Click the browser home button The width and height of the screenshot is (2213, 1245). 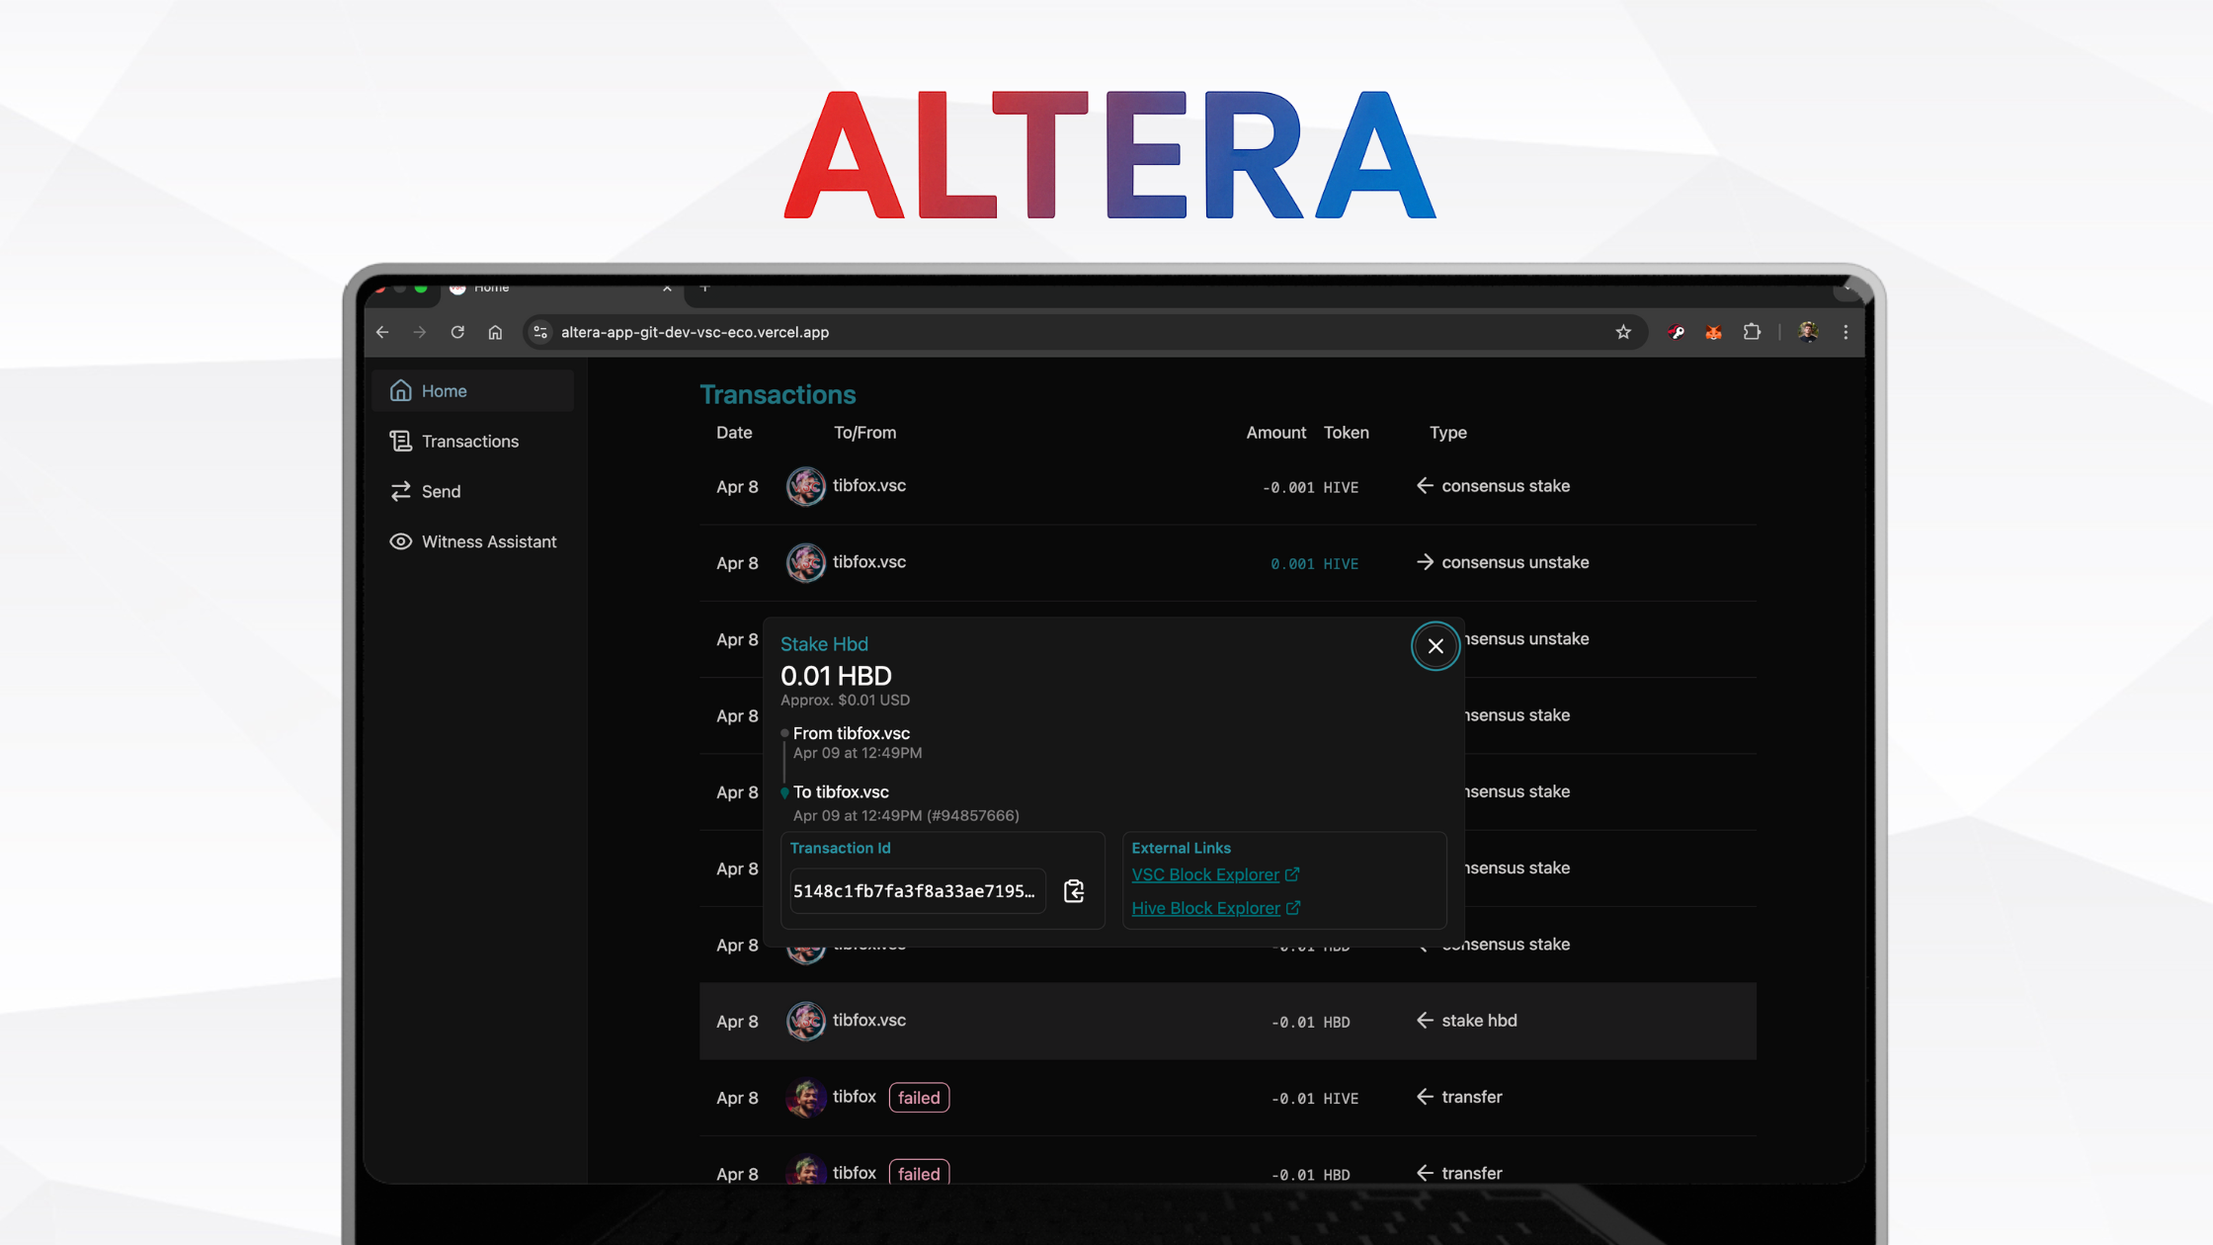click(495, 333)
